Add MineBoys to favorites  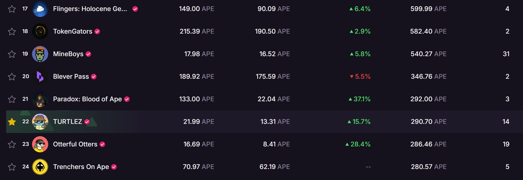tap(12, 54)
